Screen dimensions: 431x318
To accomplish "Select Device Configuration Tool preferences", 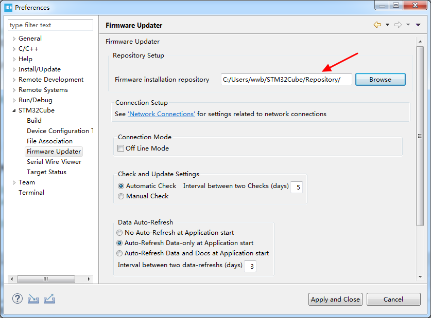I will pyautogui.click(x=60, y=131).
